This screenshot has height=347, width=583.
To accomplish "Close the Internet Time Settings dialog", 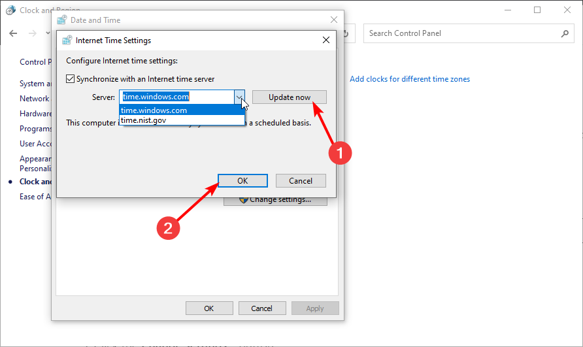I will (326, 40).
